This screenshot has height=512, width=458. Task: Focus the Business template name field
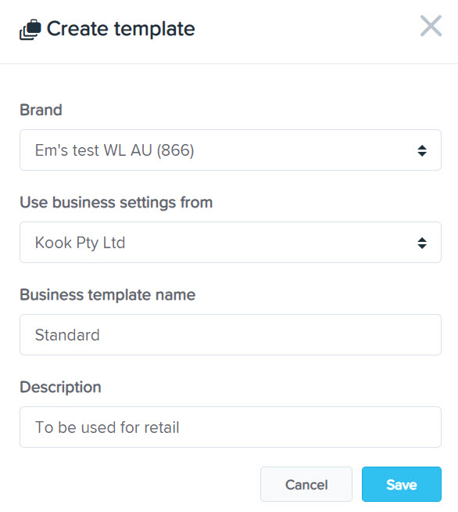tap(231, 335)
